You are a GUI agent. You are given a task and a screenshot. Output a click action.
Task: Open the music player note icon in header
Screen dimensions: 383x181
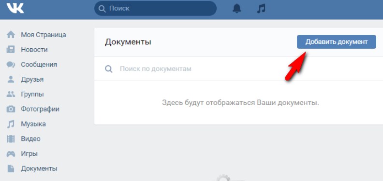click(261, 9)
